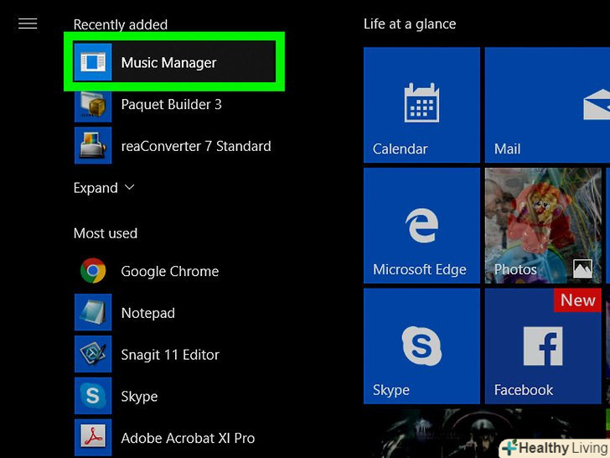Open the Mail tile
The image size is (610, 458).
[547, 105]
